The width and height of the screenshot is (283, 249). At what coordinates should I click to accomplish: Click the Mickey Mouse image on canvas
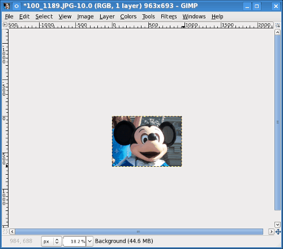coord(147,141)
